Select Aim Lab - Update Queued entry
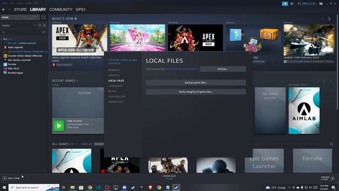Image resolution: width=339 pixels, height=191 pixels. 22,43
